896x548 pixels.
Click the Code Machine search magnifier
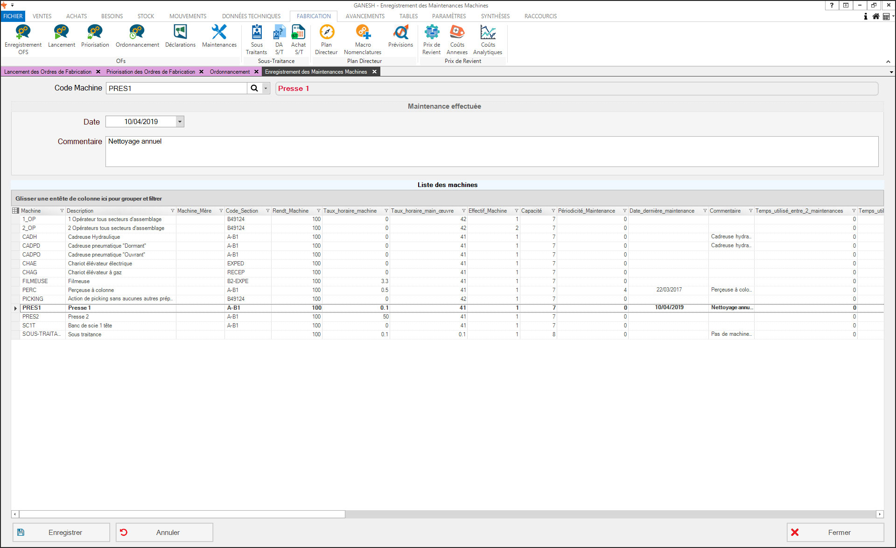pyautogui.click(x=254, y=88)
